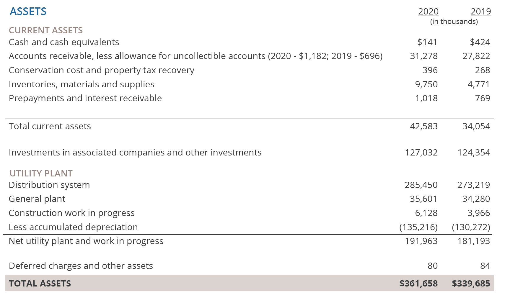Select the $141 cash value for 2020

tap(427, 42)
